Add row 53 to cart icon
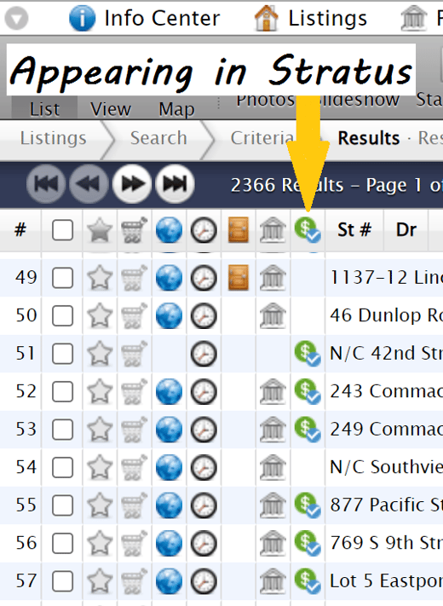Image resolution: width=443 pixels, height=606 pixels. click(x=134, y=430)
